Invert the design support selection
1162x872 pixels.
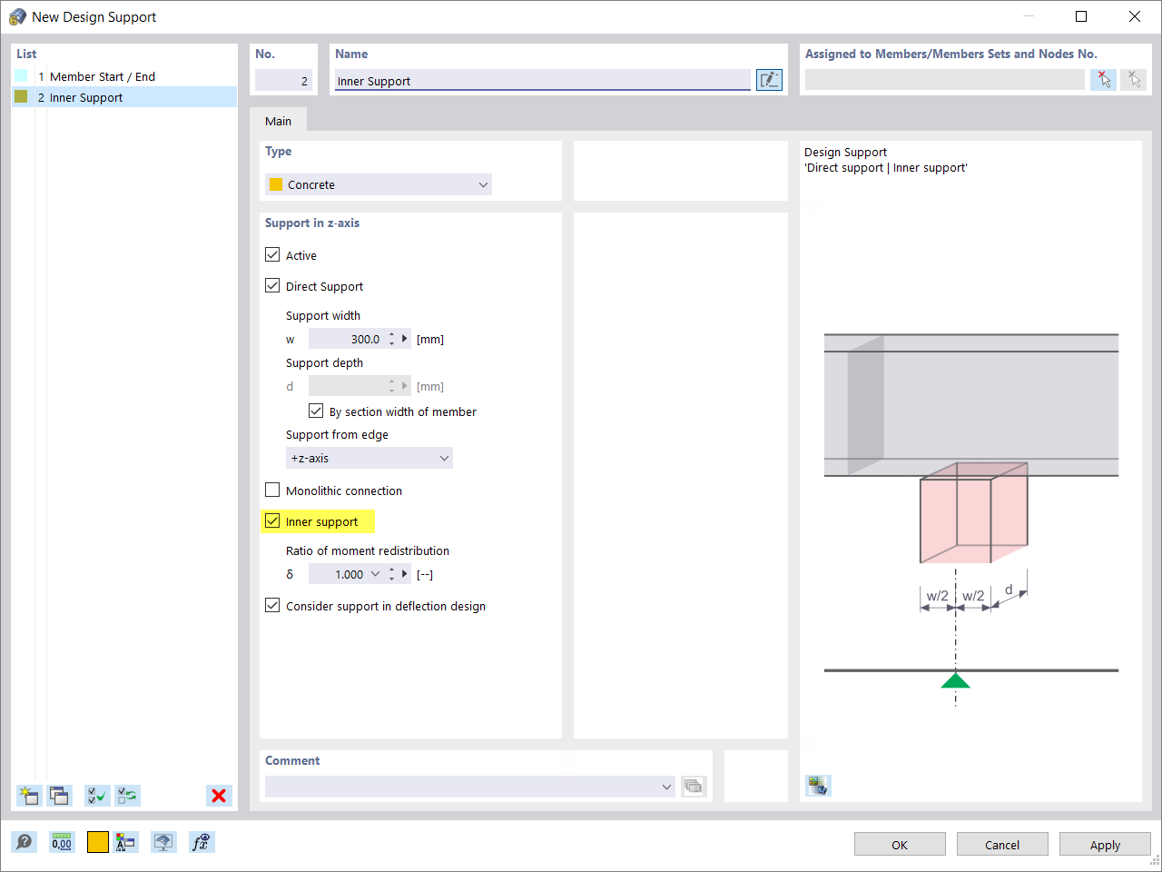point(127,796)
